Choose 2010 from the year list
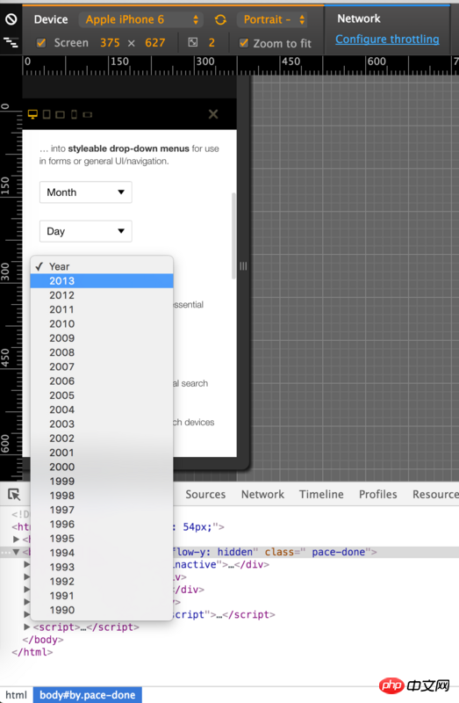 pyautogui.click(x=102, y=324)
